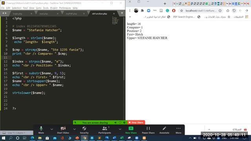251x141 pixels.
Task: Expand bookmarks overflow chevron
Action: coord(130,17)
